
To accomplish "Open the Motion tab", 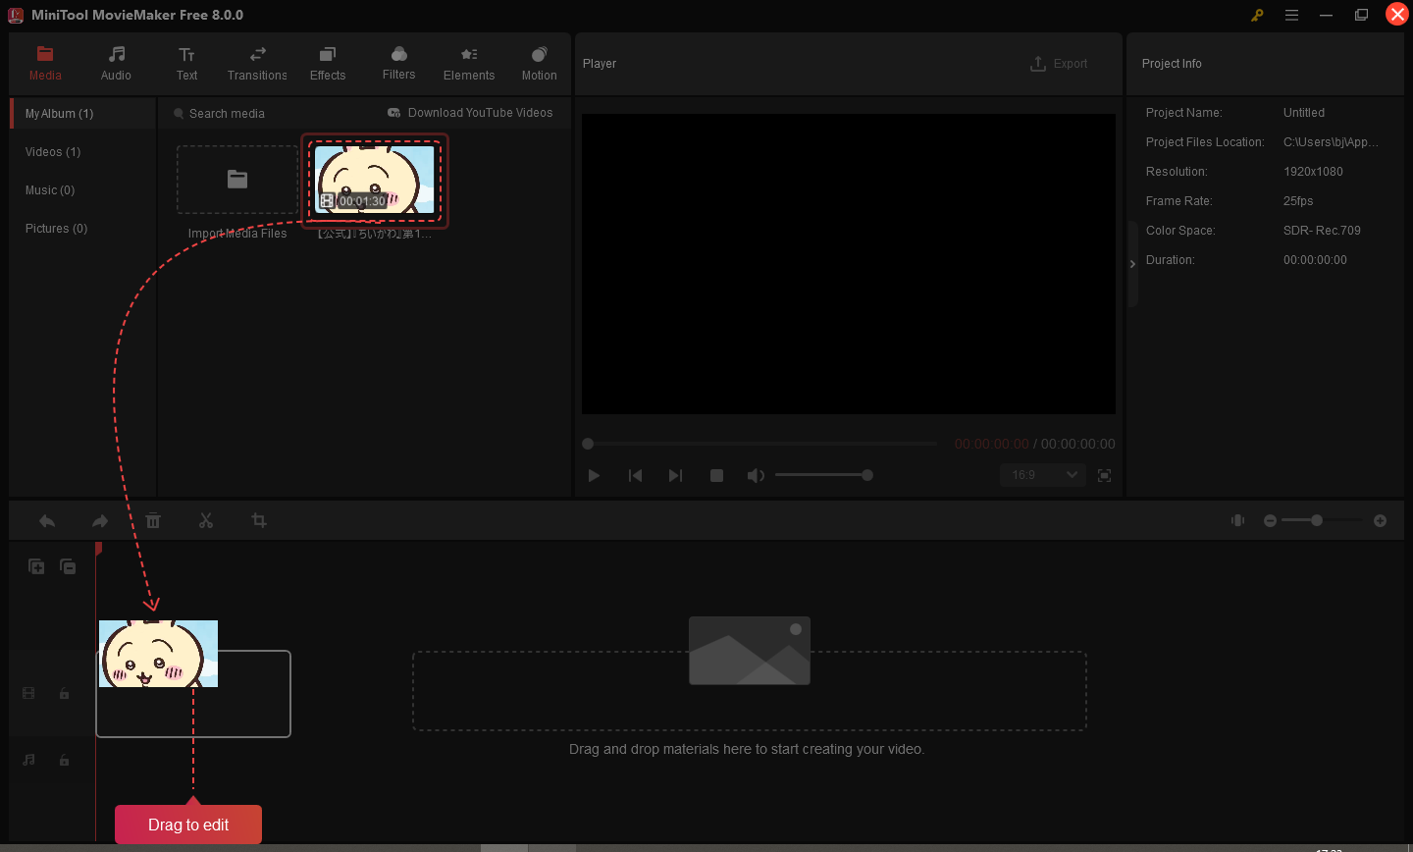I will tap(539, 64).
